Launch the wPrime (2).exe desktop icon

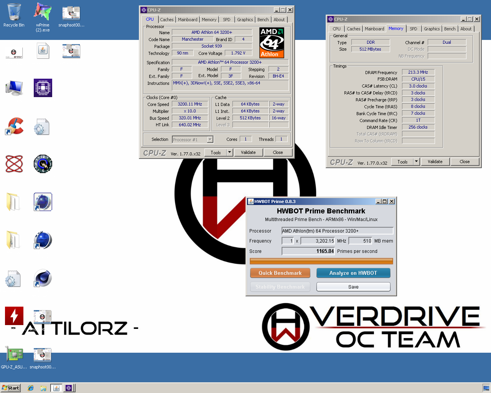tap(43, 17)
